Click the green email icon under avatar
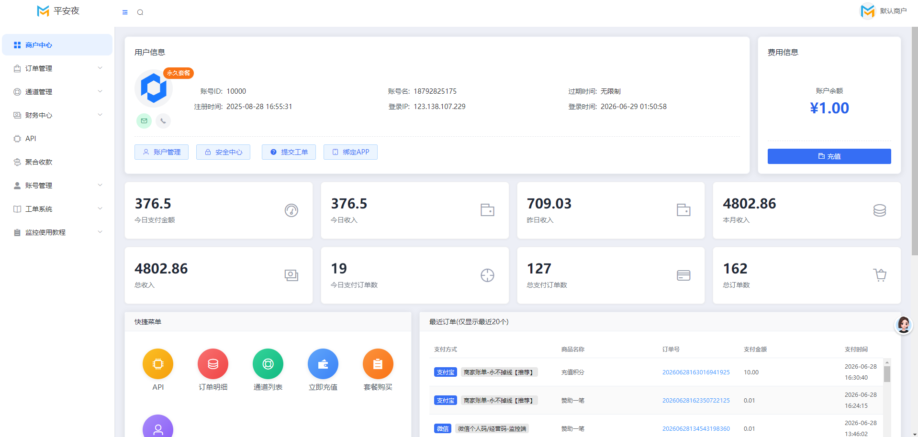 pos(144,121)
